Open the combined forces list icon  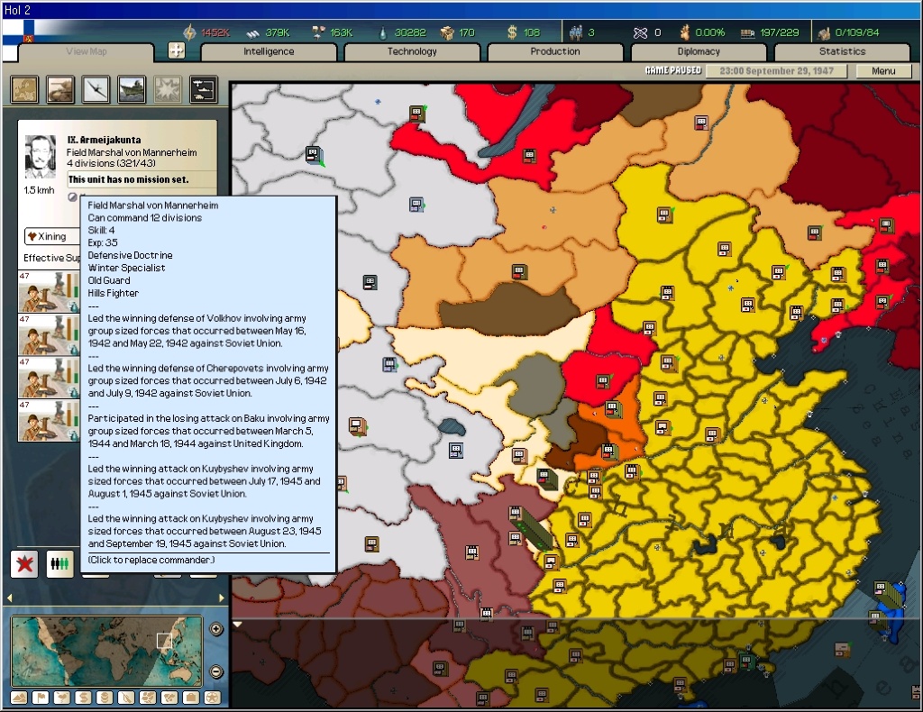(x=204, y=89)
